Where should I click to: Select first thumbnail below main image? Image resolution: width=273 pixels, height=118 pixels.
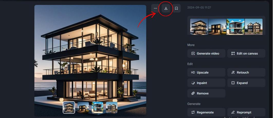69,107
